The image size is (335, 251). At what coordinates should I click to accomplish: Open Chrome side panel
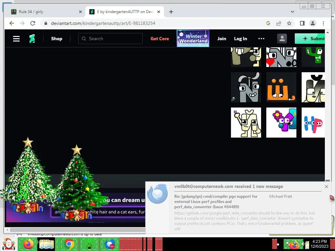302,23
